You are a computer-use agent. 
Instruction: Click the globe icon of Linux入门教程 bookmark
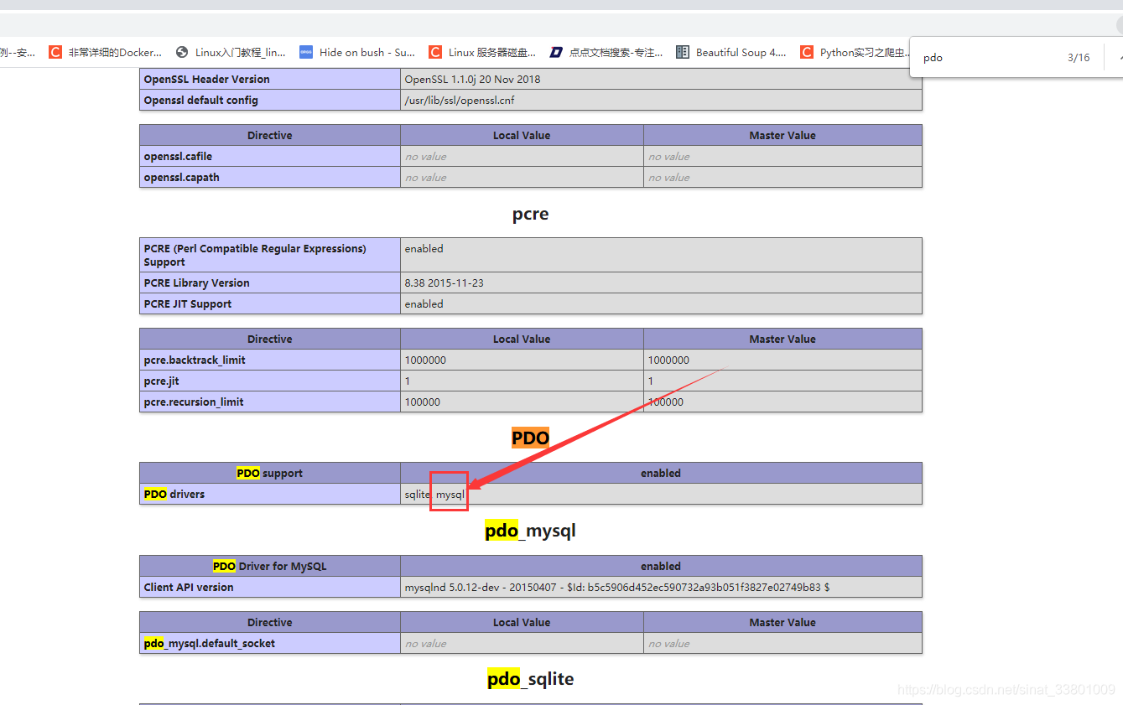[x=182, y=52]
